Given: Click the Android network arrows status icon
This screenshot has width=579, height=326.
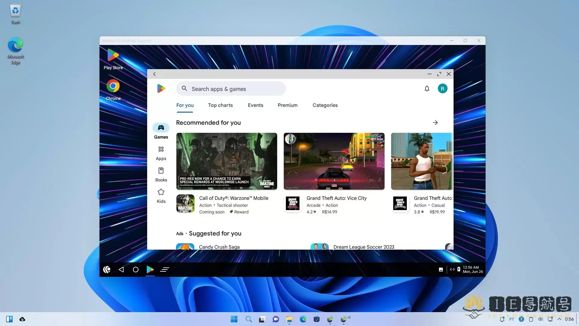Looking at the screenshot, I should 452,270.
